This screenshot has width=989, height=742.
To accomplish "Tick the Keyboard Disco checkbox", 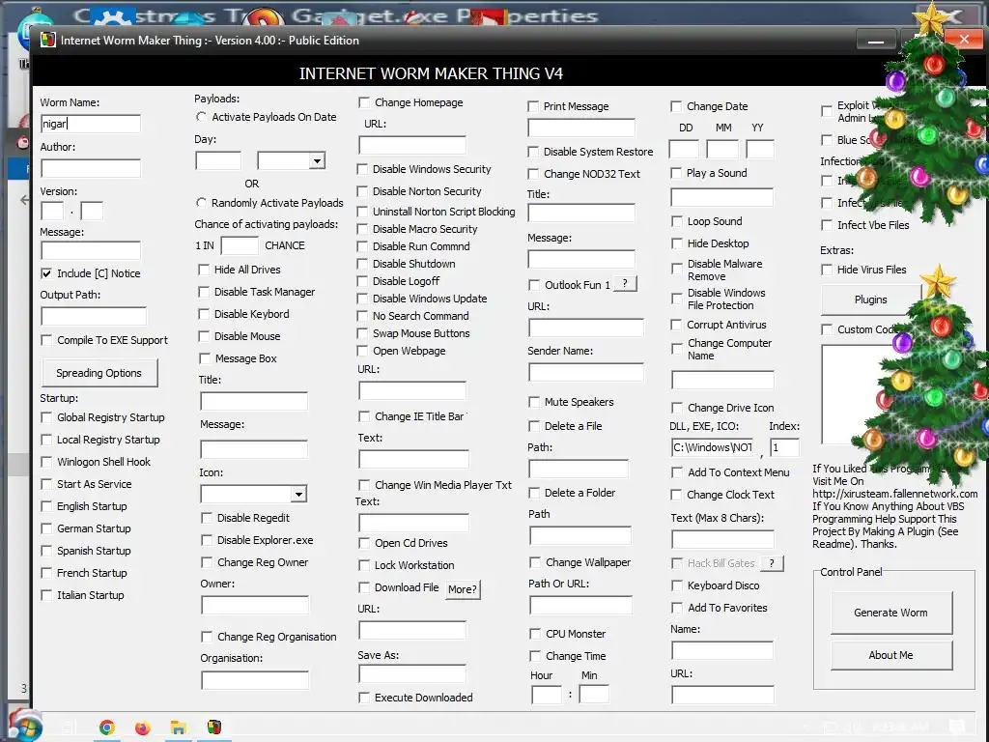I will pos(677,585).
